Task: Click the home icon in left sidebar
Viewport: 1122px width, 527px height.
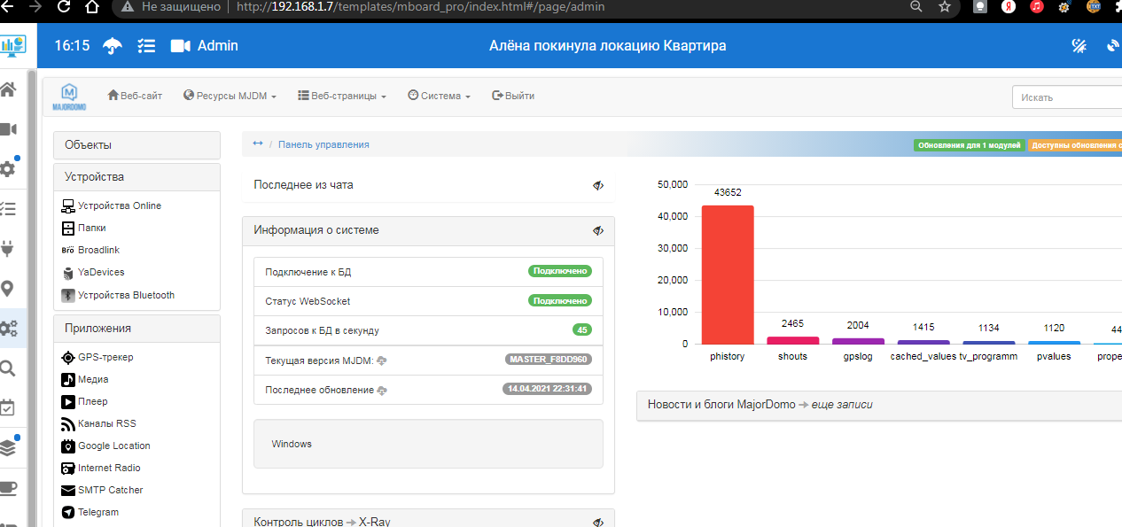Action: coord(8,89)
